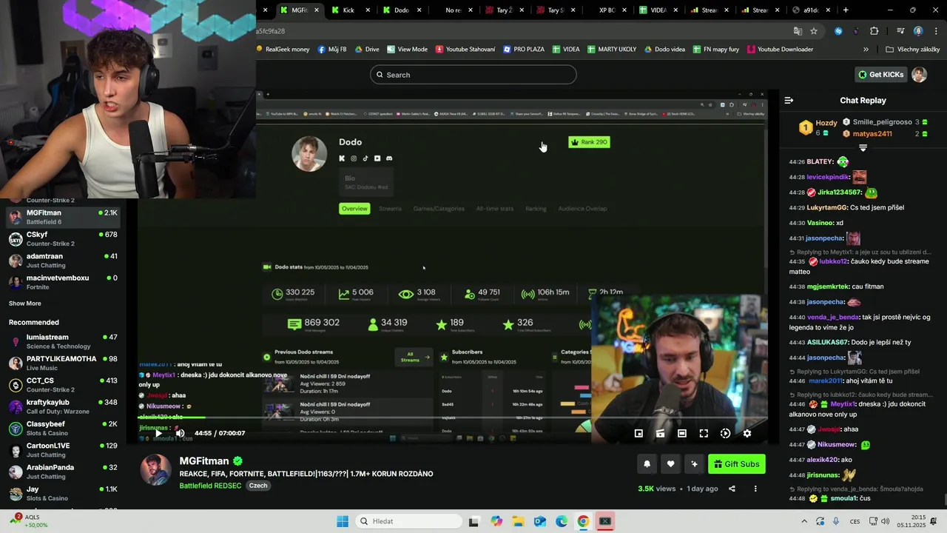Open Classybeef recommended channel
This screenshot has height=533, width=947.
pyautogui.click(x=64, y=428)
